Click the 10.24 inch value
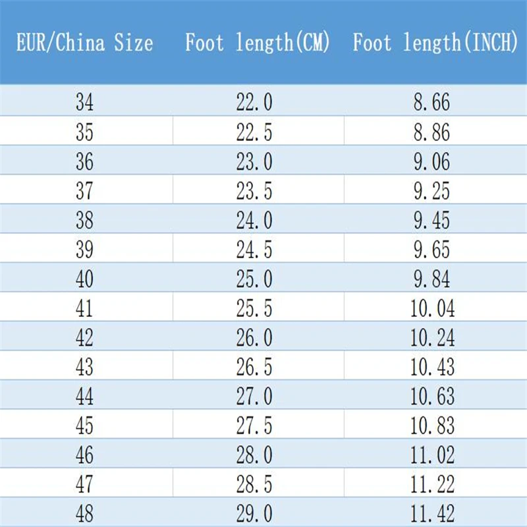 tap(433, 337)
